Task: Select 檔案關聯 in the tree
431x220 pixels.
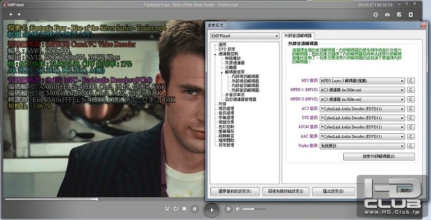Action: coord(227,140)
